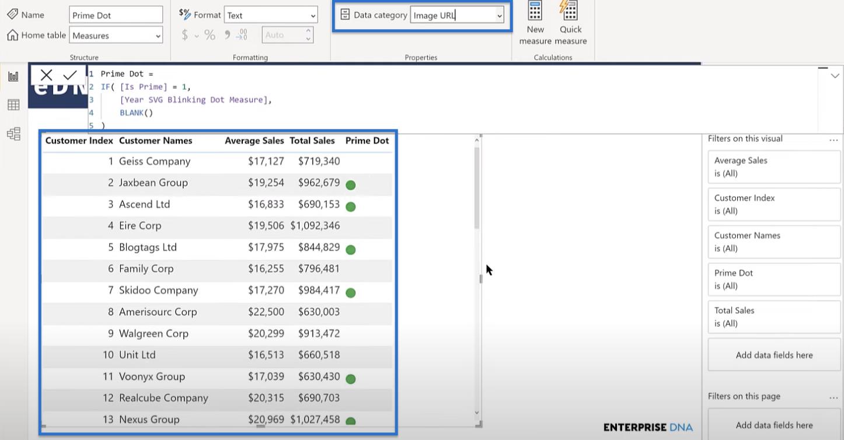The height and width of the screenshot is (440, 844).
Task: Click the $22,500 average sales value
Action: point(266,312)
